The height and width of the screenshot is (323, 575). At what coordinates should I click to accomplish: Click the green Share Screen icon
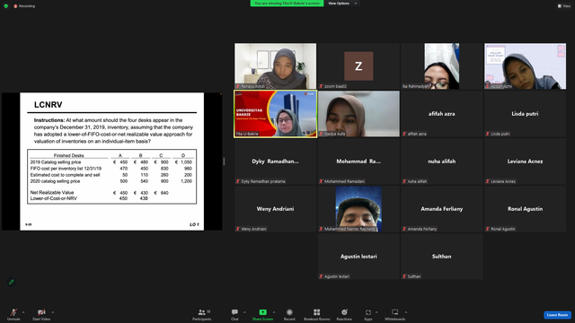tap(262, 312)
